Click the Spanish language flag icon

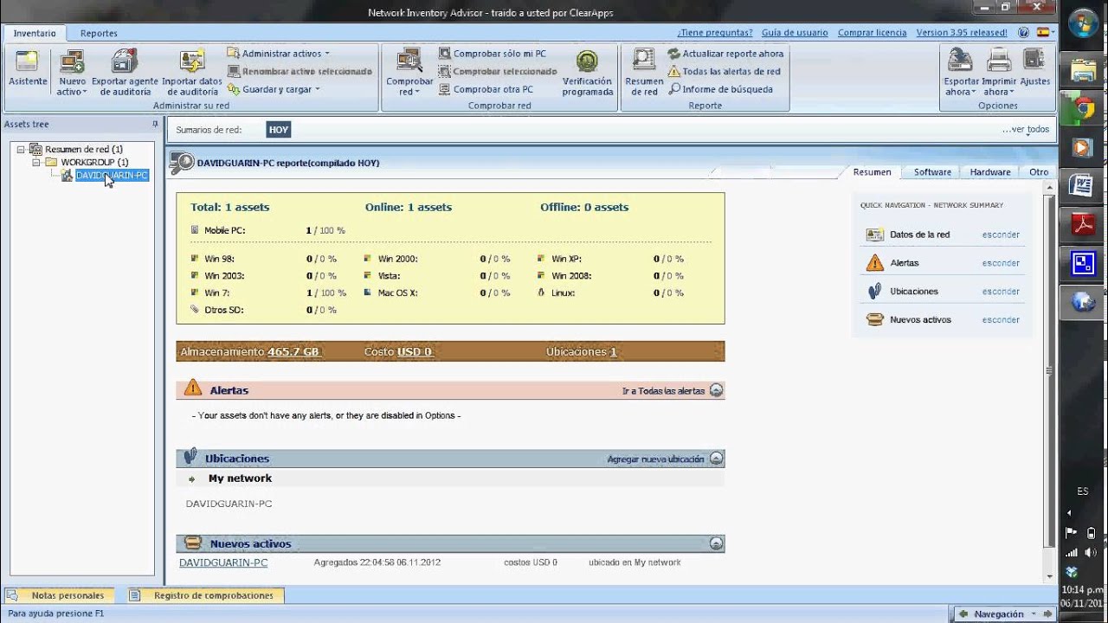pyautogui.click(x=1043, y=33)
